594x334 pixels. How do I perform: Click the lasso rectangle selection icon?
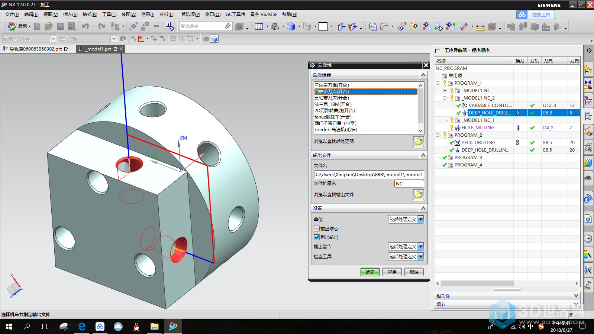tap(190, 39)
